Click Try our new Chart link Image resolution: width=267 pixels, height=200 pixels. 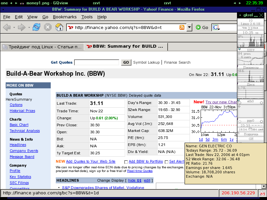pyautogui.click(x=221, y=102)
